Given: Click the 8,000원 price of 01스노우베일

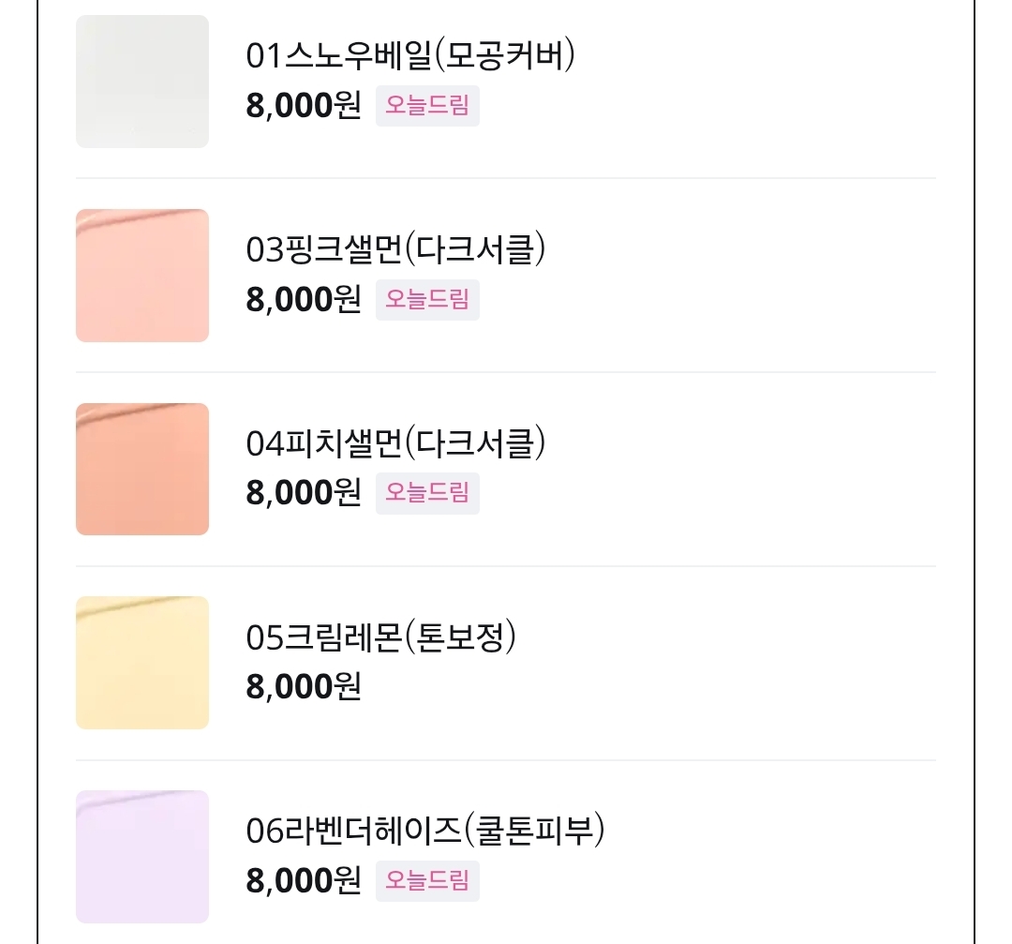Looking at the screenshot, I should pyautogui.click(x=303, y=106).
